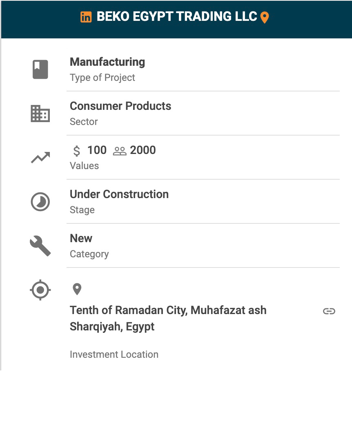This screenshot has width=352, height=428.
Task: Click the Under Construction stage value
Action: coord(119,194)
